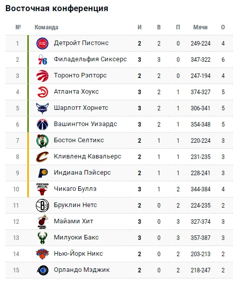Open team link Нью-Йорк Никс
This screenshot has width=233, height=282.
click(78, 254)
